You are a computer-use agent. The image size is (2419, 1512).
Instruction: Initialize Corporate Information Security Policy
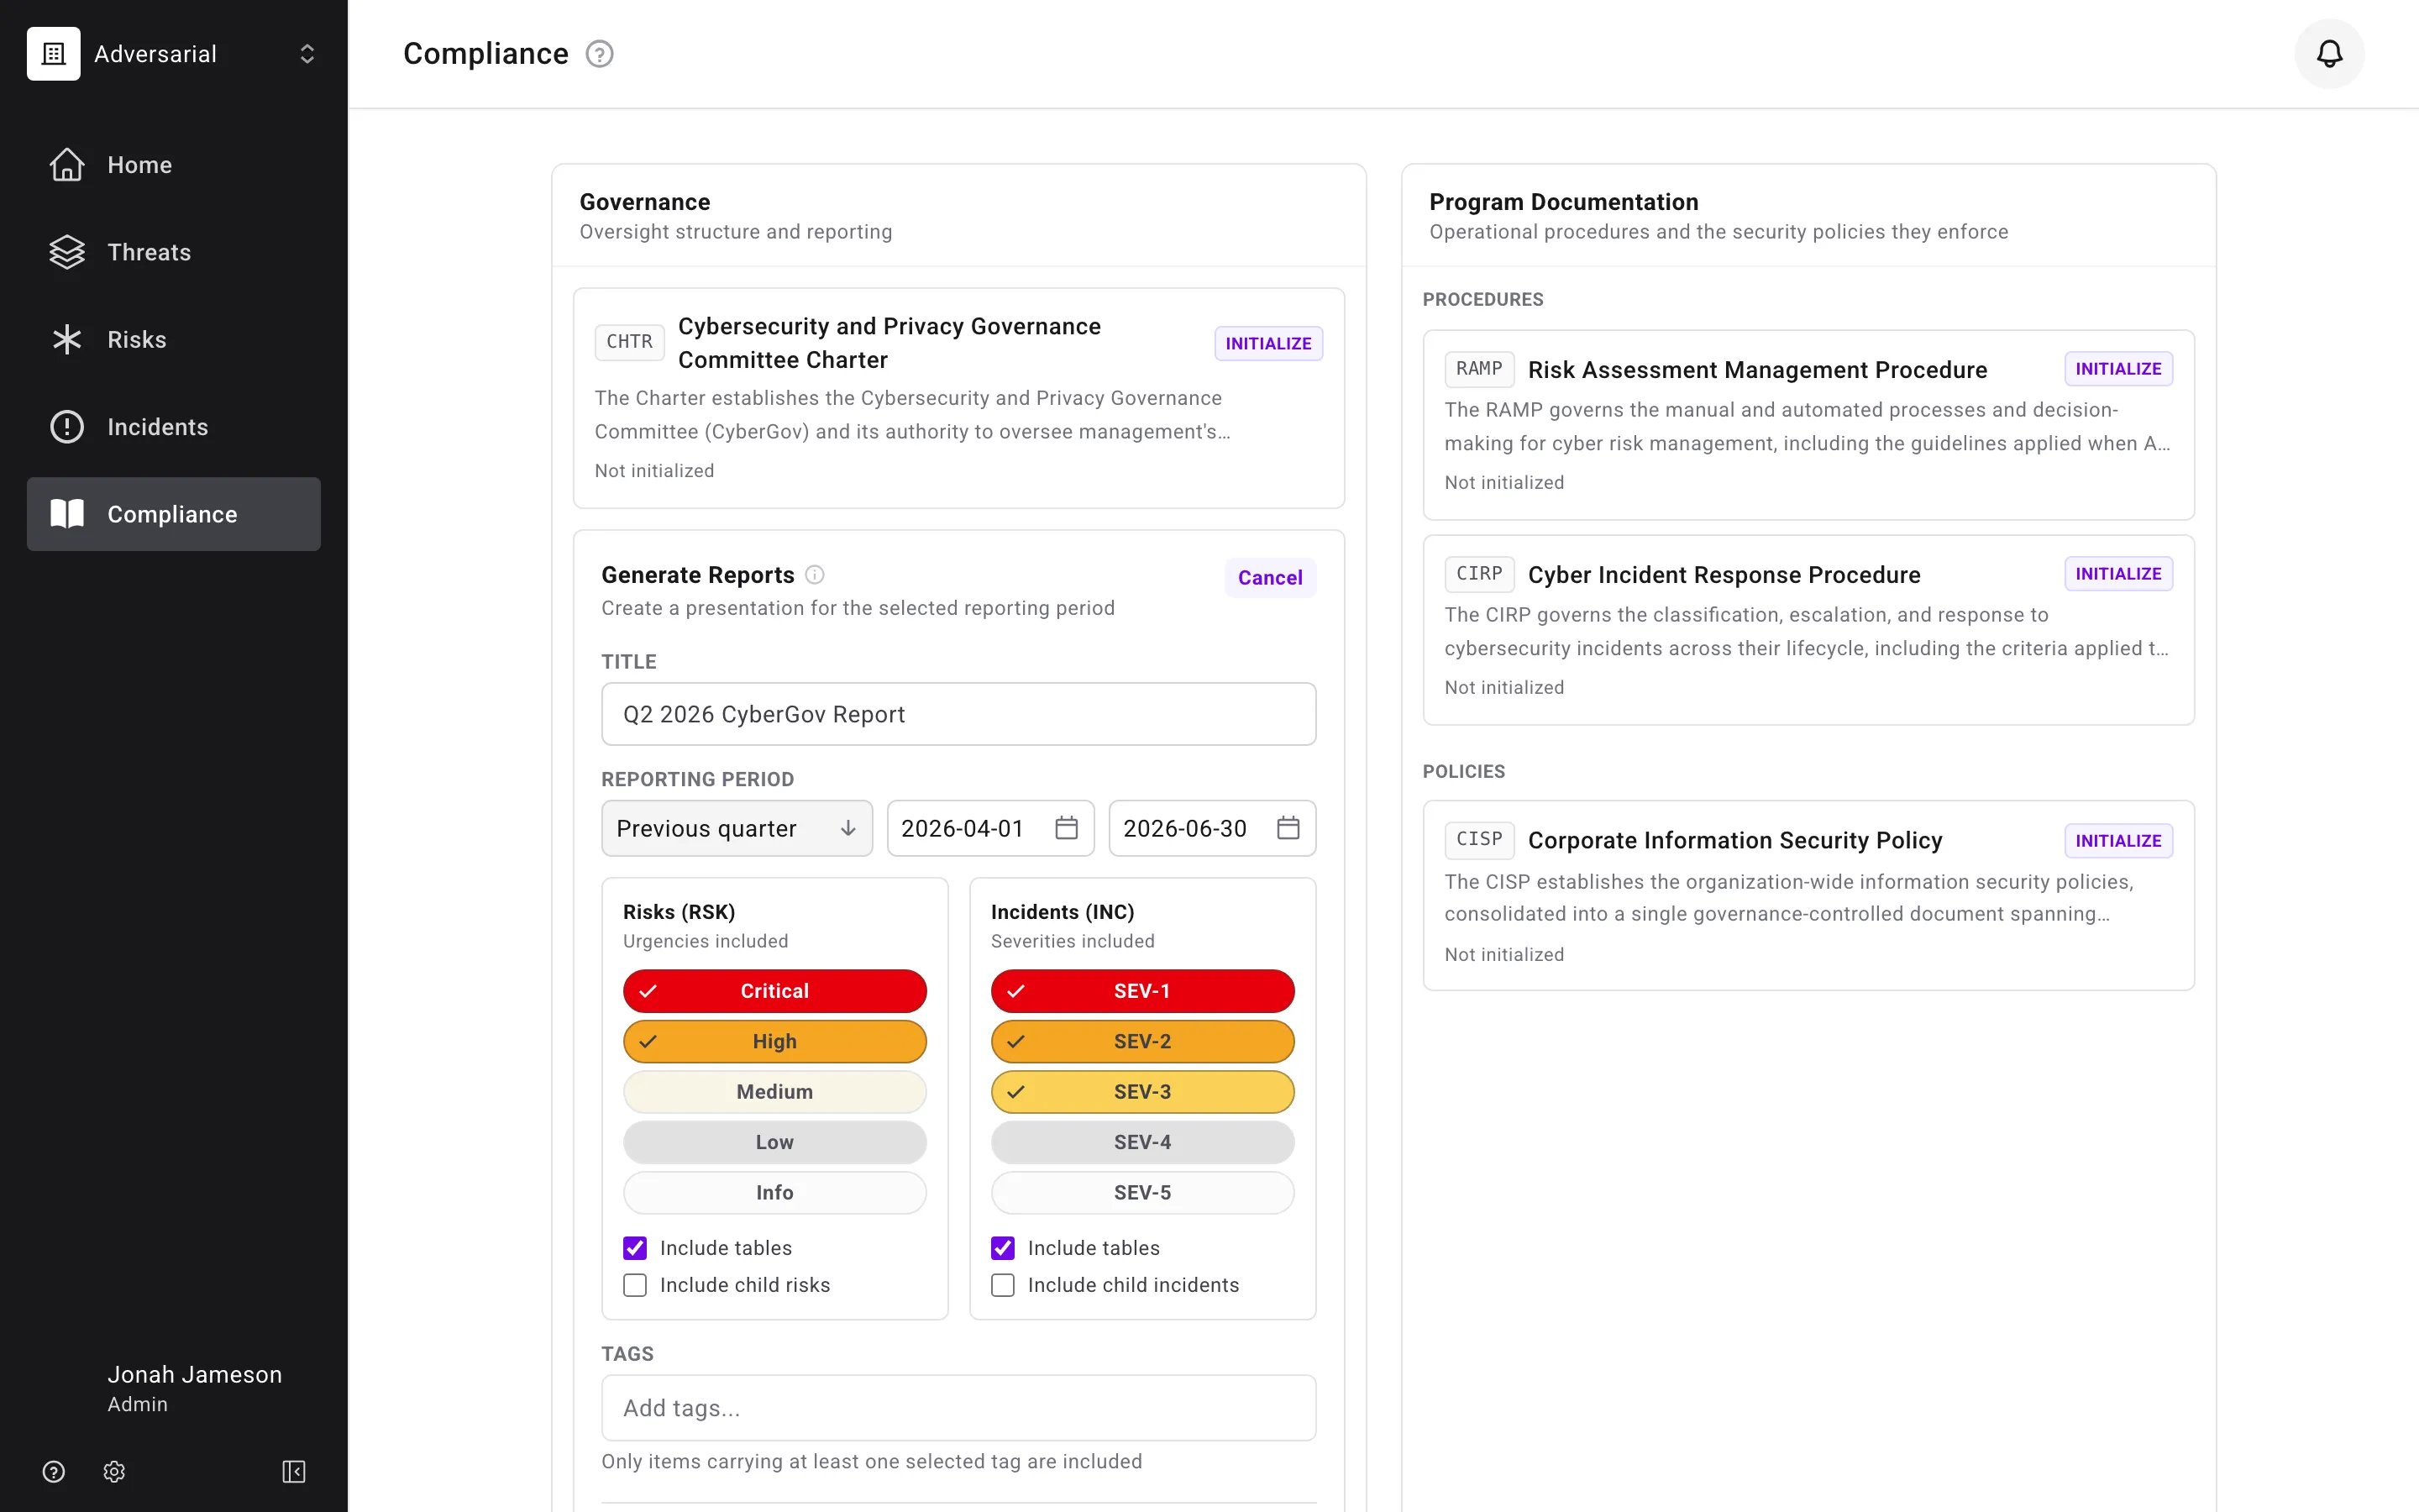pos(2118,841)
